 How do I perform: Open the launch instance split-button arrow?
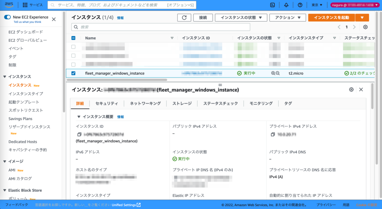362,18
